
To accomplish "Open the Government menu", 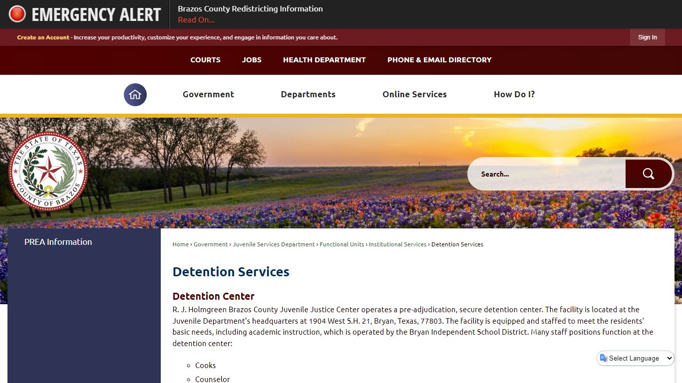I will (x=208, y=94).
